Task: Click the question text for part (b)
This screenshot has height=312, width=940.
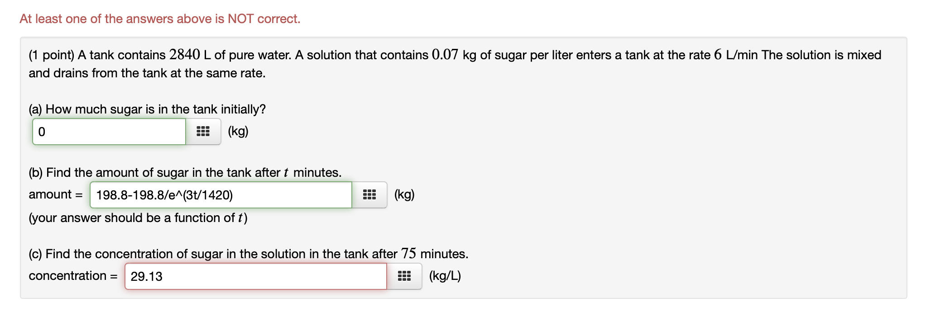Action: 184,172
